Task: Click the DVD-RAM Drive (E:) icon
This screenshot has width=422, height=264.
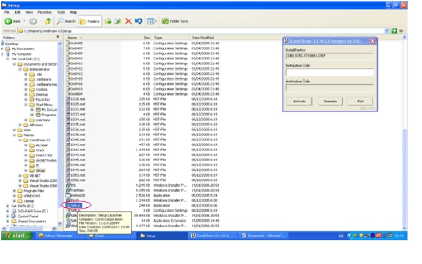Action: click(15, 211)
